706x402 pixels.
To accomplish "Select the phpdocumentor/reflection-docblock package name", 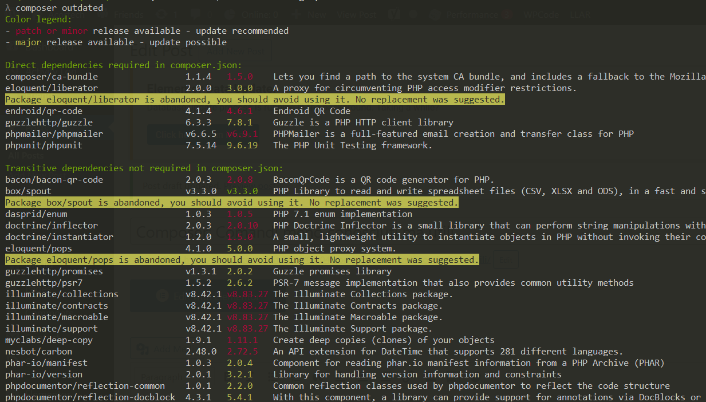I will click(x=90, y=397).
